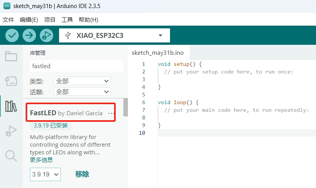The width and height of the screenshot is (316, 188).
Task: Click the void setup() code line
Action: coord(180,64)
